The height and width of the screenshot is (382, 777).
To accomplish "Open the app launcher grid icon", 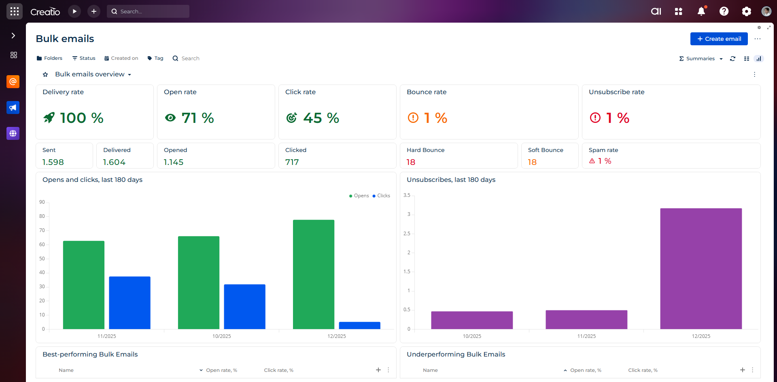I will tap(15, 11).
